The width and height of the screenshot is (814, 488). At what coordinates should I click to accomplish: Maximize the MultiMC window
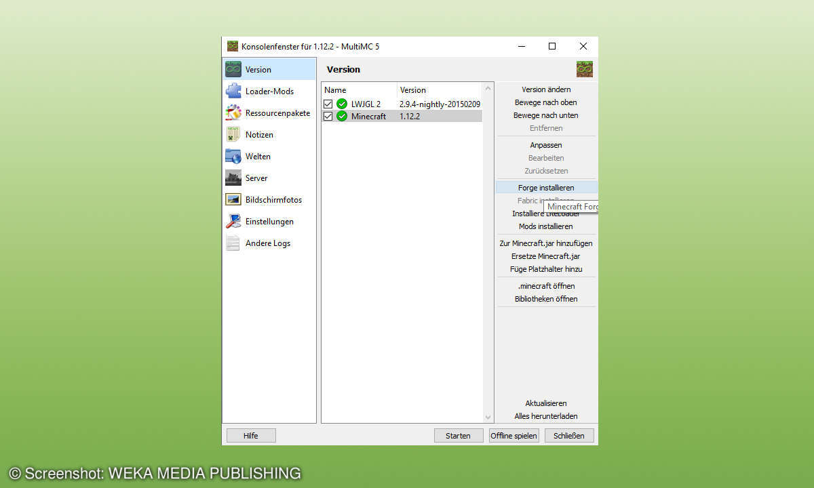tap(552, 46)
